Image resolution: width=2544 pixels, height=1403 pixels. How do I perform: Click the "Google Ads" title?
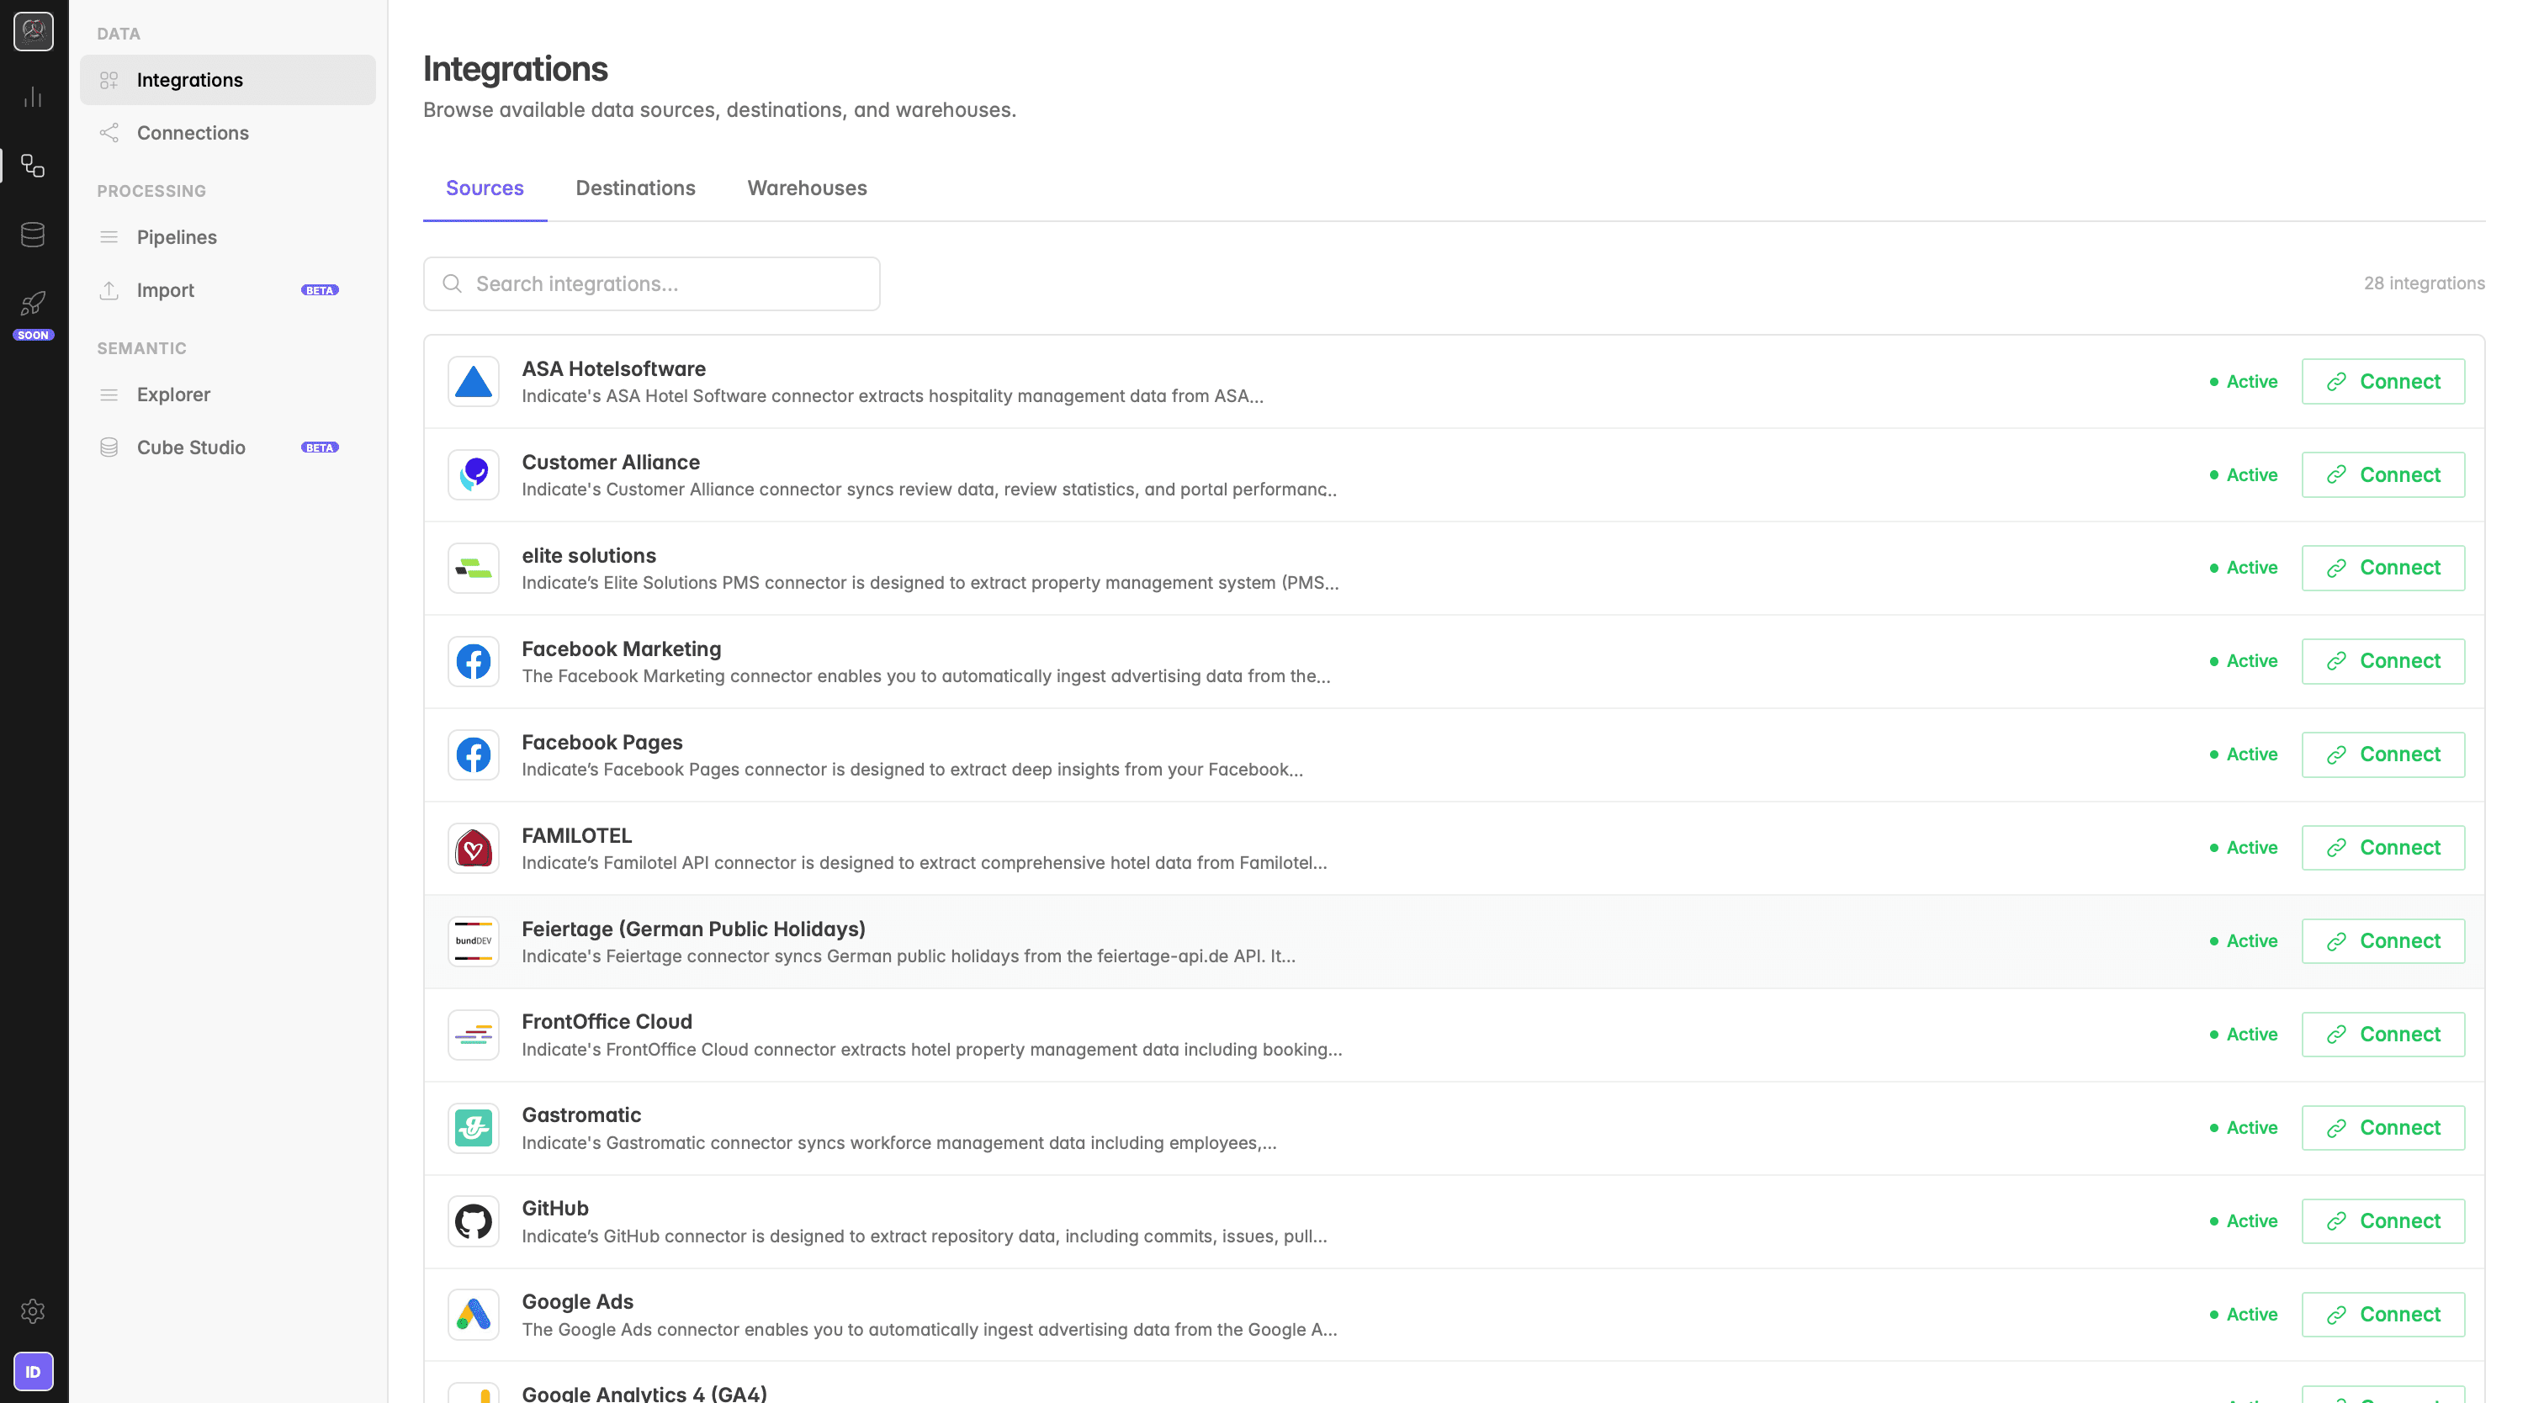pyautogui.click(x=577, y=1302)
